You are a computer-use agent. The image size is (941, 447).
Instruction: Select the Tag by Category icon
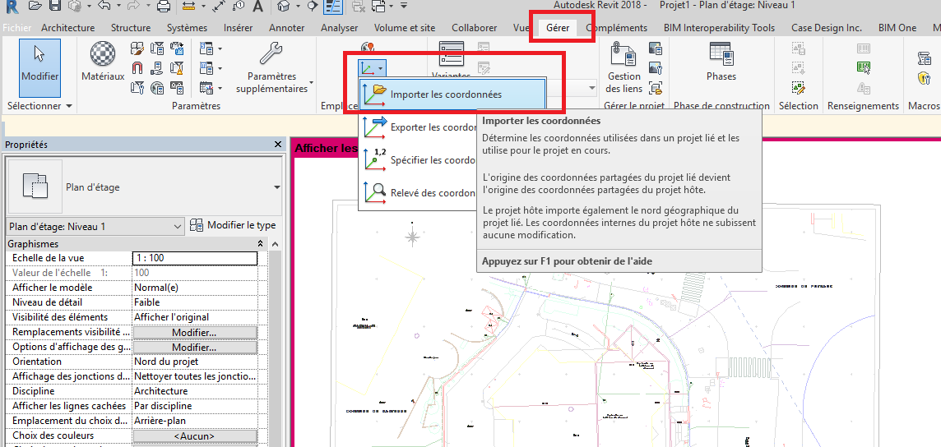pyautogui.click(x=239, y=7)
